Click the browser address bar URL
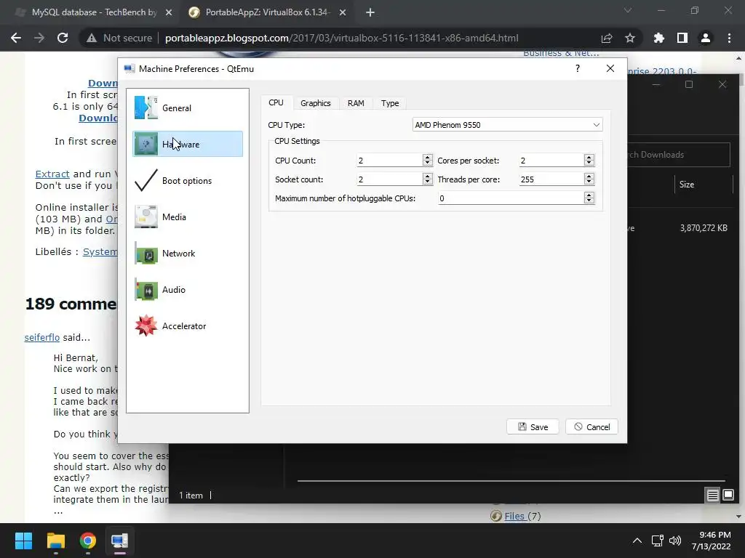The width and height of the screenshot is (745, 558). pos(341,38)
